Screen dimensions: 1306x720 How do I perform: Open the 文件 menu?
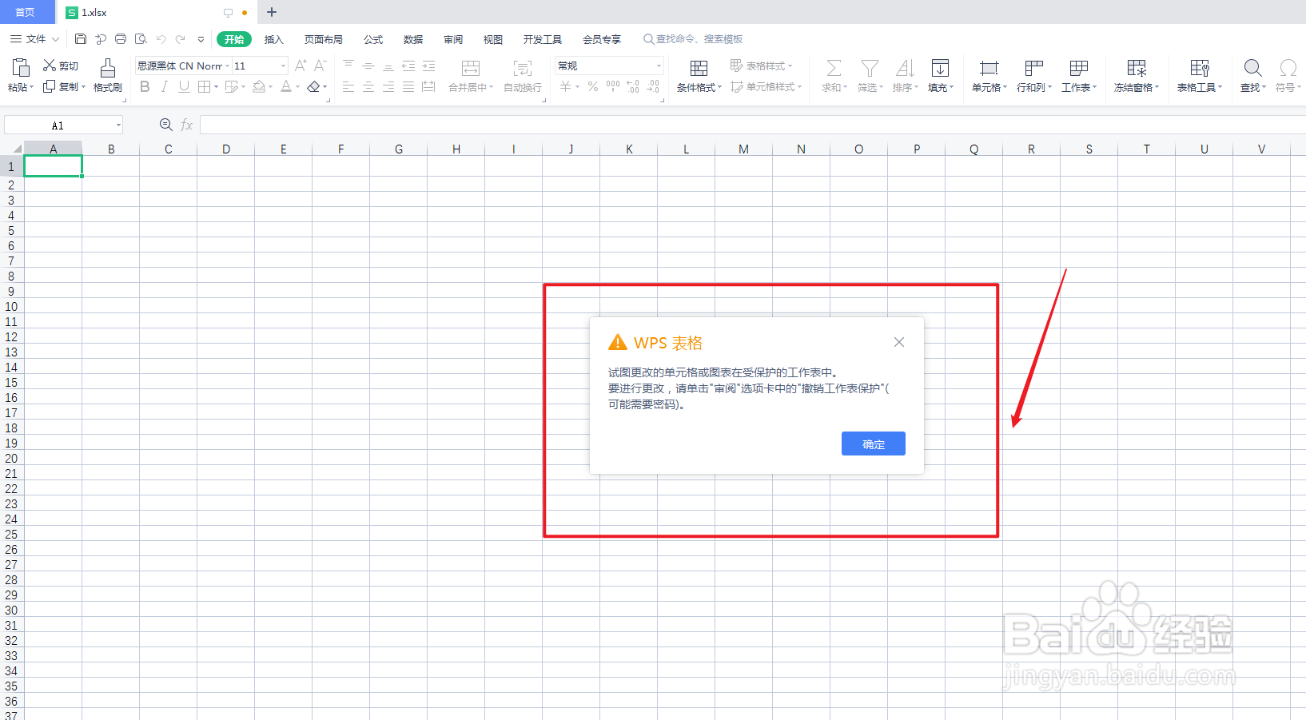pyautogui.click(x=34, y=38)
